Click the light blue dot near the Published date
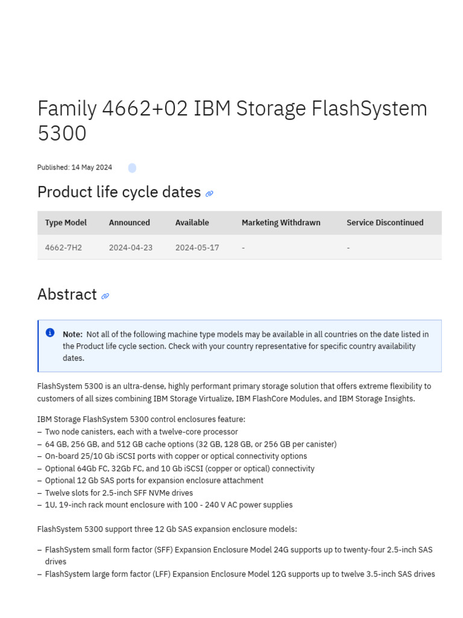 (x=132, y=168)
